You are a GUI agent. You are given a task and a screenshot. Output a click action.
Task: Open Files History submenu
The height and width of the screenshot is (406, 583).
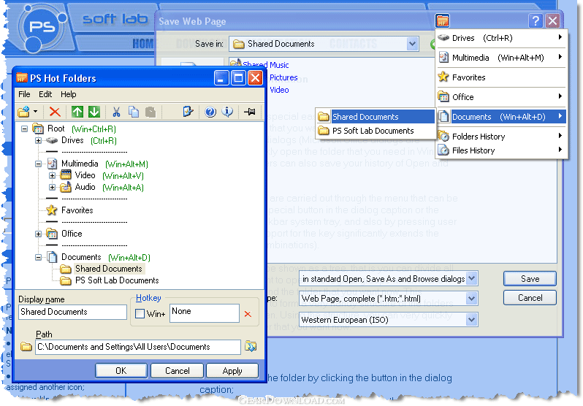(x=501, y=150)
